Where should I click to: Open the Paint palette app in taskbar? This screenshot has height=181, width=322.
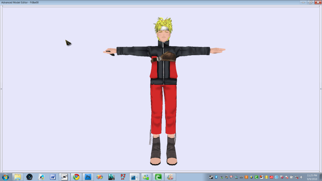170,177
